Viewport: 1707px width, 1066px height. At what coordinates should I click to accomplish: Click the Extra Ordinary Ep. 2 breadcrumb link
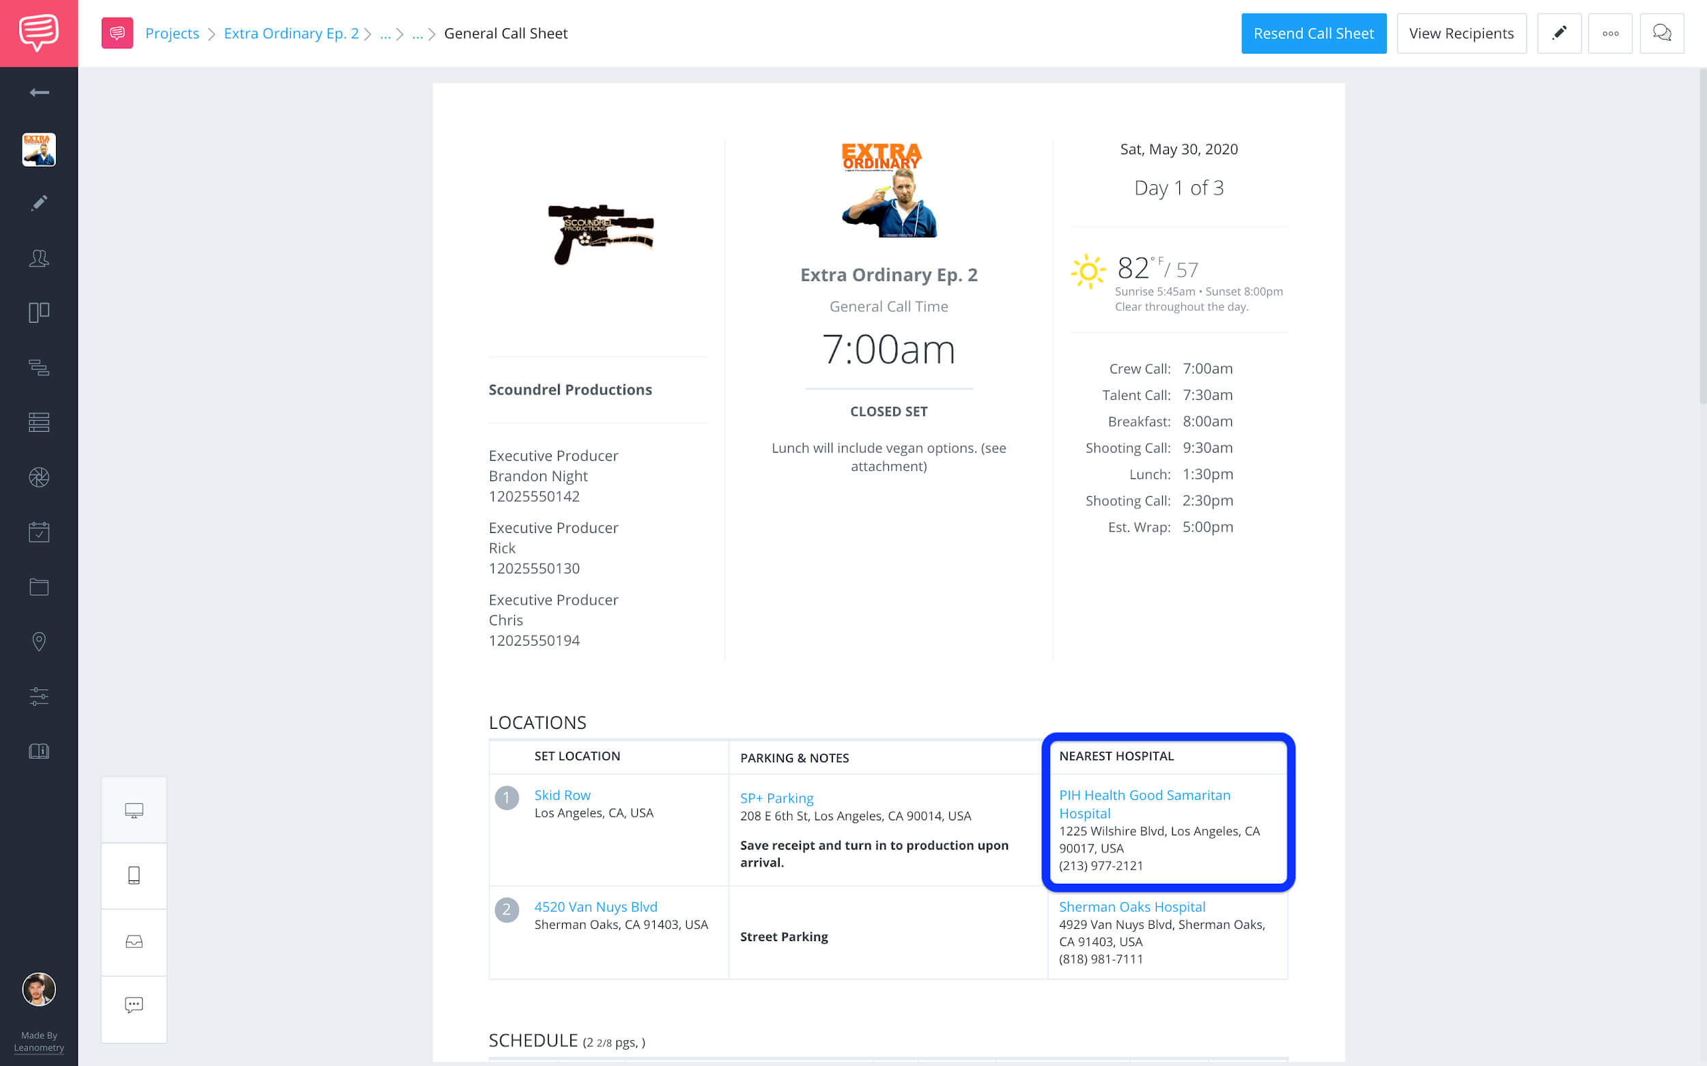[x=292, y=33]
